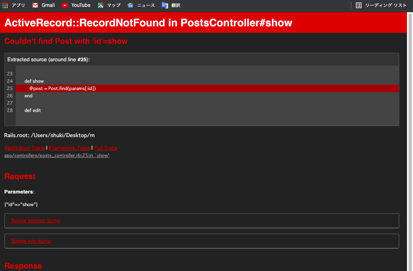This screenshot has height=271, width=413.
Task: Open 翻訳 via the Google Translate icon
Action: (x=164, y=5)
